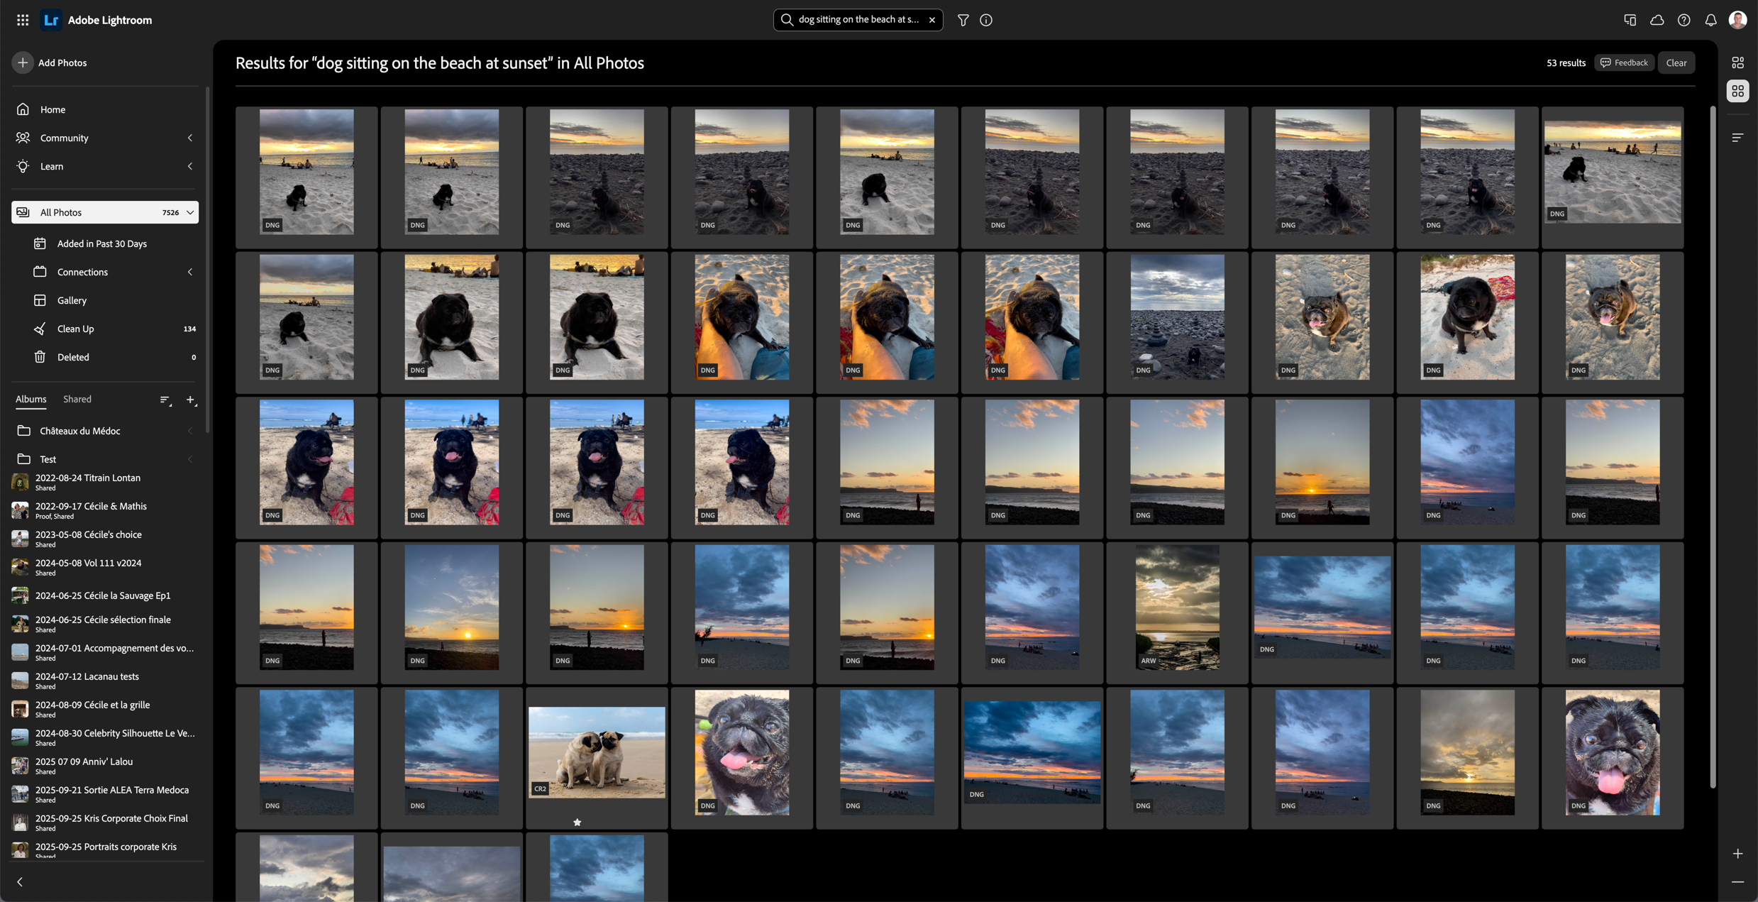Clear the search field text
This screenshot has height=902, width=1758.
coord(932,20)
